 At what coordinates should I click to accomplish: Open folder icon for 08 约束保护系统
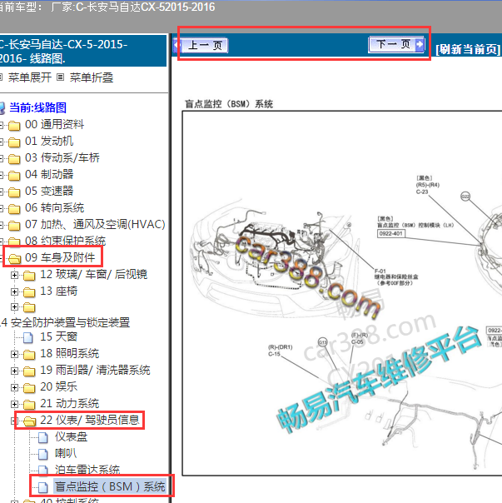[x=14, y=242]
